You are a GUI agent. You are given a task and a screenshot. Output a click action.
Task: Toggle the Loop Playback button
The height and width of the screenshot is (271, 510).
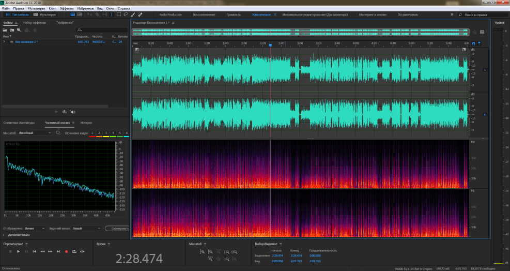[74, 251]
